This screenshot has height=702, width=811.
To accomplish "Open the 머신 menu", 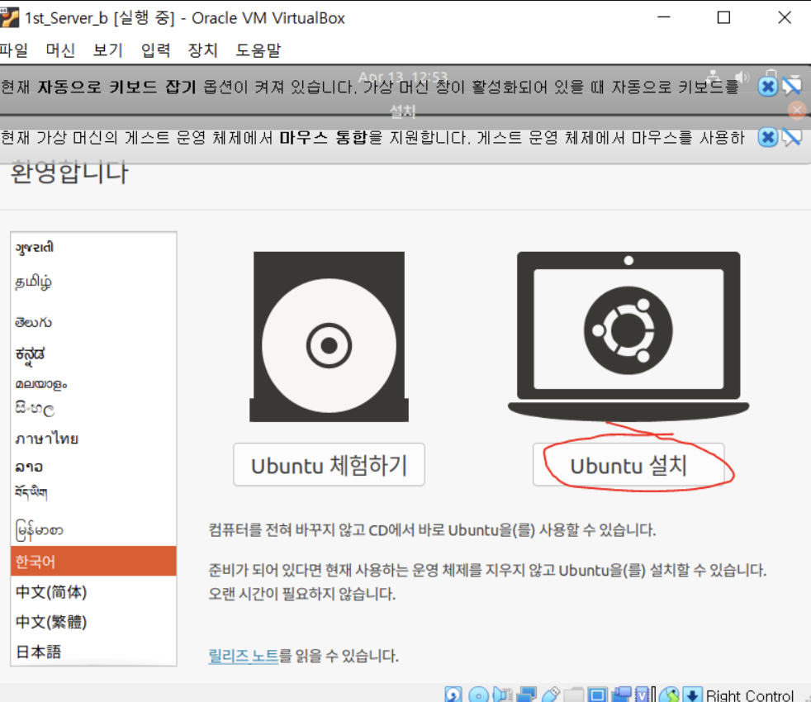I will (x=60, y=50).
